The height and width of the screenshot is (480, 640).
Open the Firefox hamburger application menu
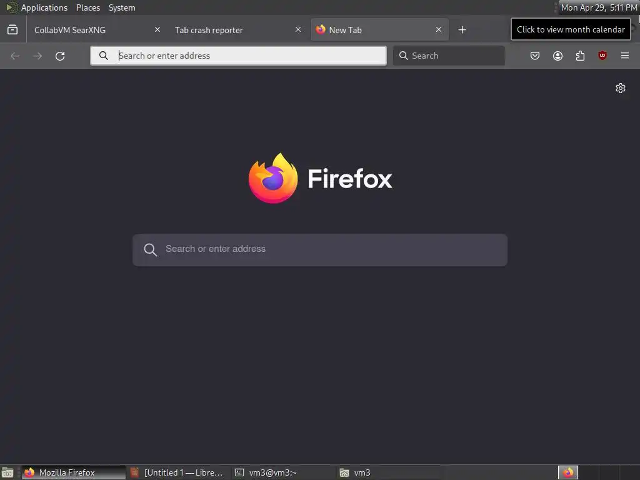625,56
